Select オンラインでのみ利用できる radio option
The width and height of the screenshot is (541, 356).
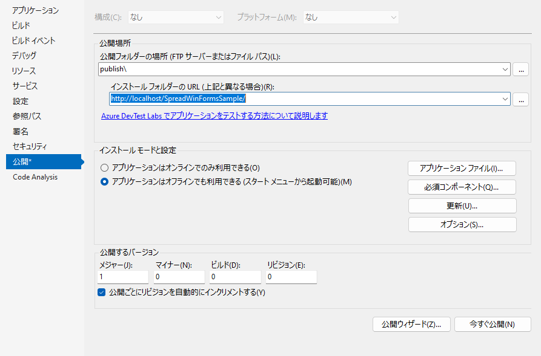click(x=105, y=167)
